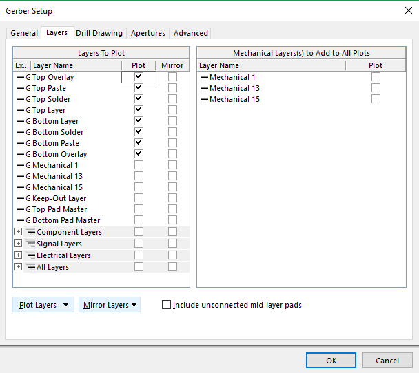Screen dimensions: 419x373
Task: Enable Include unconnected mid-layer pads
Action: (x=166, y=305)
